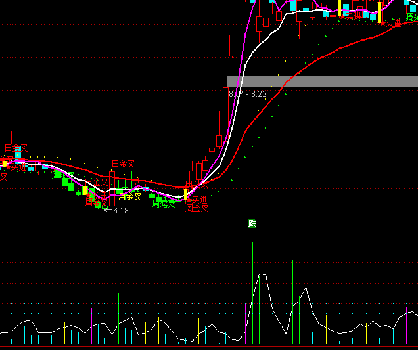Click the green 跌 marker on the panel divider

(x=252, y=223)
